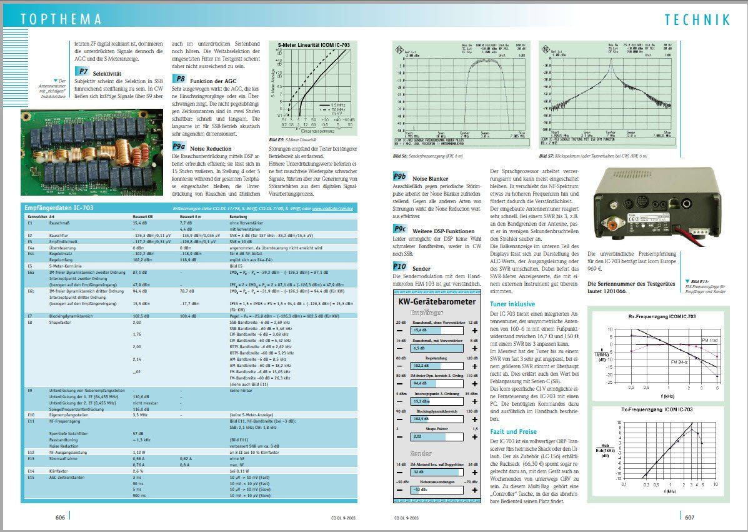Click the TOPTHEMA page header title
Image resolution: width=748 pixels, height=532 pixels.
pos(61,19)
